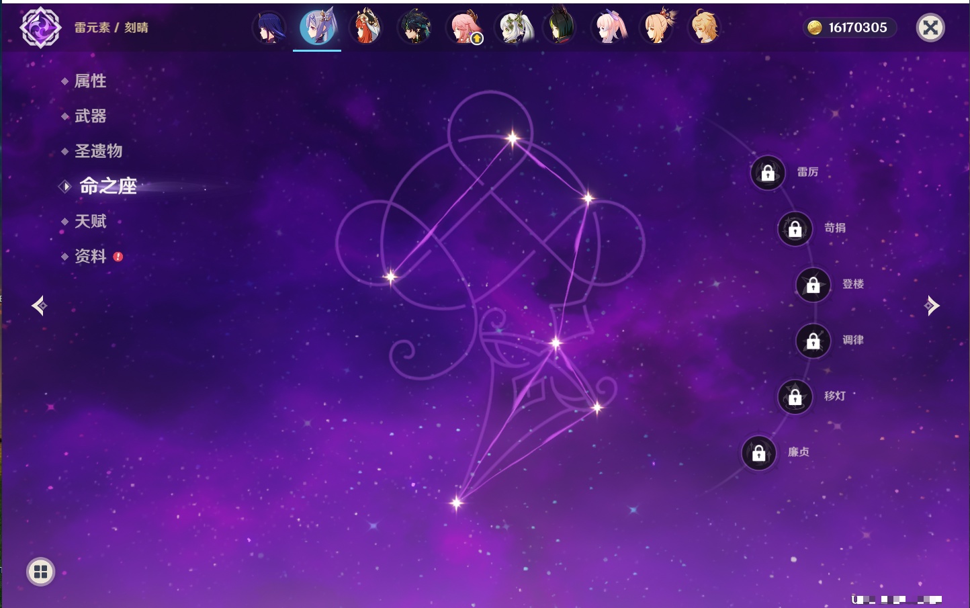Go to next character with right arrow
Screen dimensions: 970x608
coord(932,306)
